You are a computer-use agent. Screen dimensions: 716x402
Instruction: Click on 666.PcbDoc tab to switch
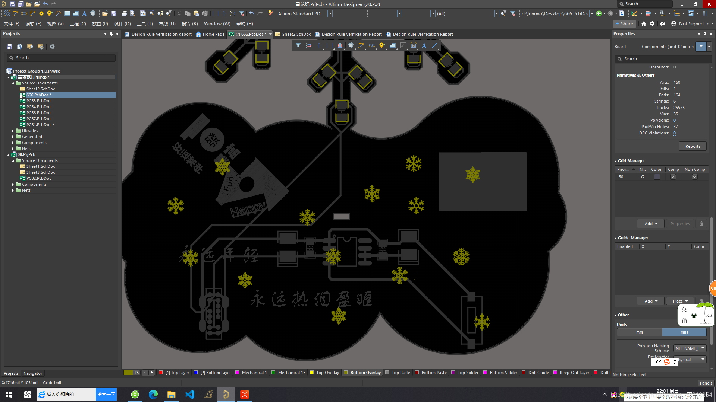pyautogui.click(x=251, y=33)
